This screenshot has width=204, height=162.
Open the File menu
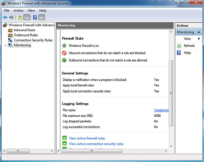(7, 10)
